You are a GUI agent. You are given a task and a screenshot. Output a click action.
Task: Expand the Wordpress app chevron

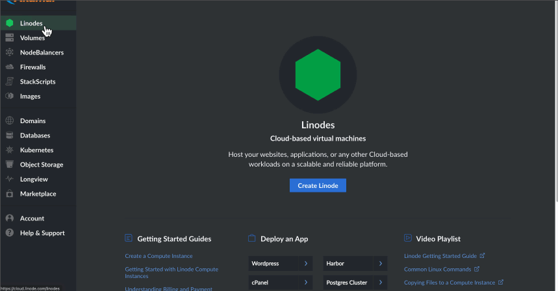[305, 264]
